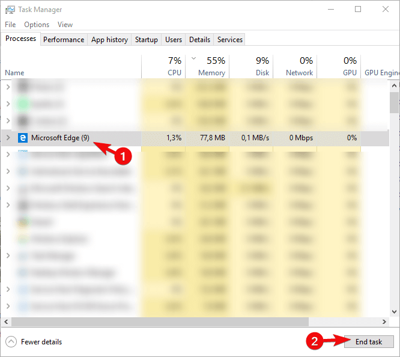The height and width of the screenshot is (357, 400).
Task: Go to the Users tab
Action: coord(174,40)
